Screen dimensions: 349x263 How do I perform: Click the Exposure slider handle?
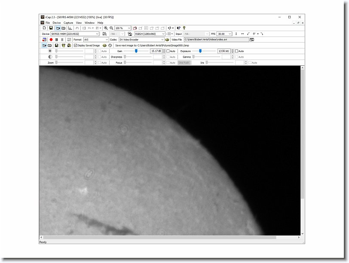click(x=200, y=51)
